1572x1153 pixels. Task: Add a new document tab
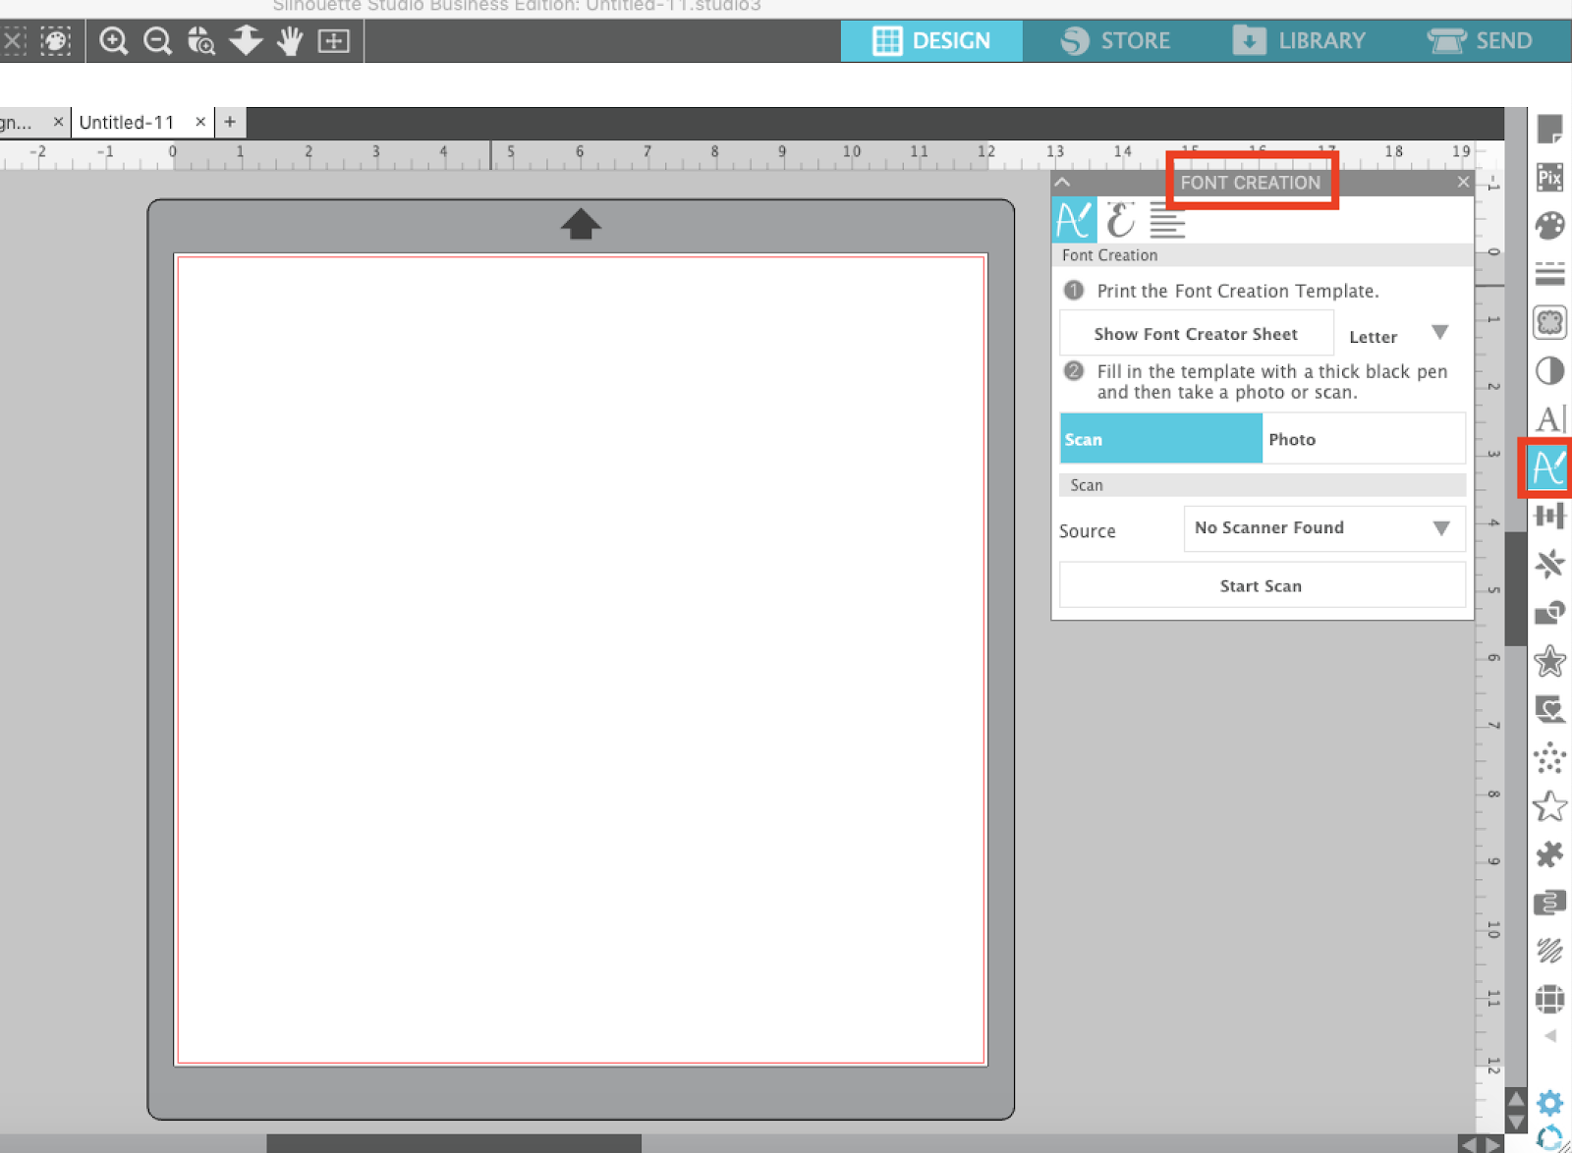(x=230, y=122)
